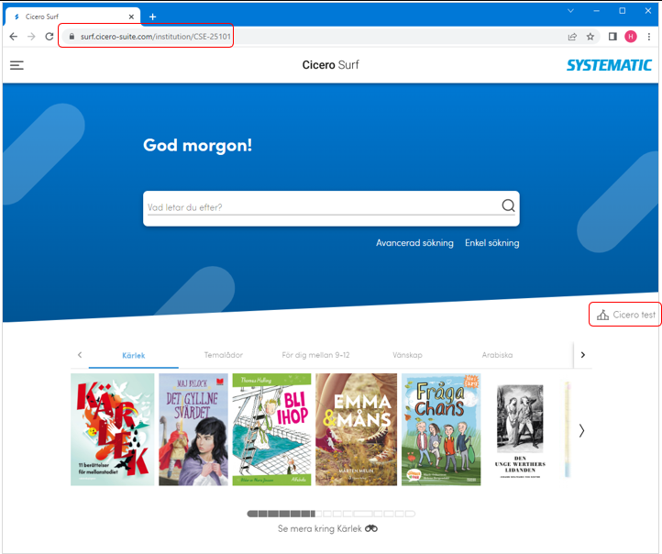
Task: Click the Cicero Surf header title
Action: [331, 65]
